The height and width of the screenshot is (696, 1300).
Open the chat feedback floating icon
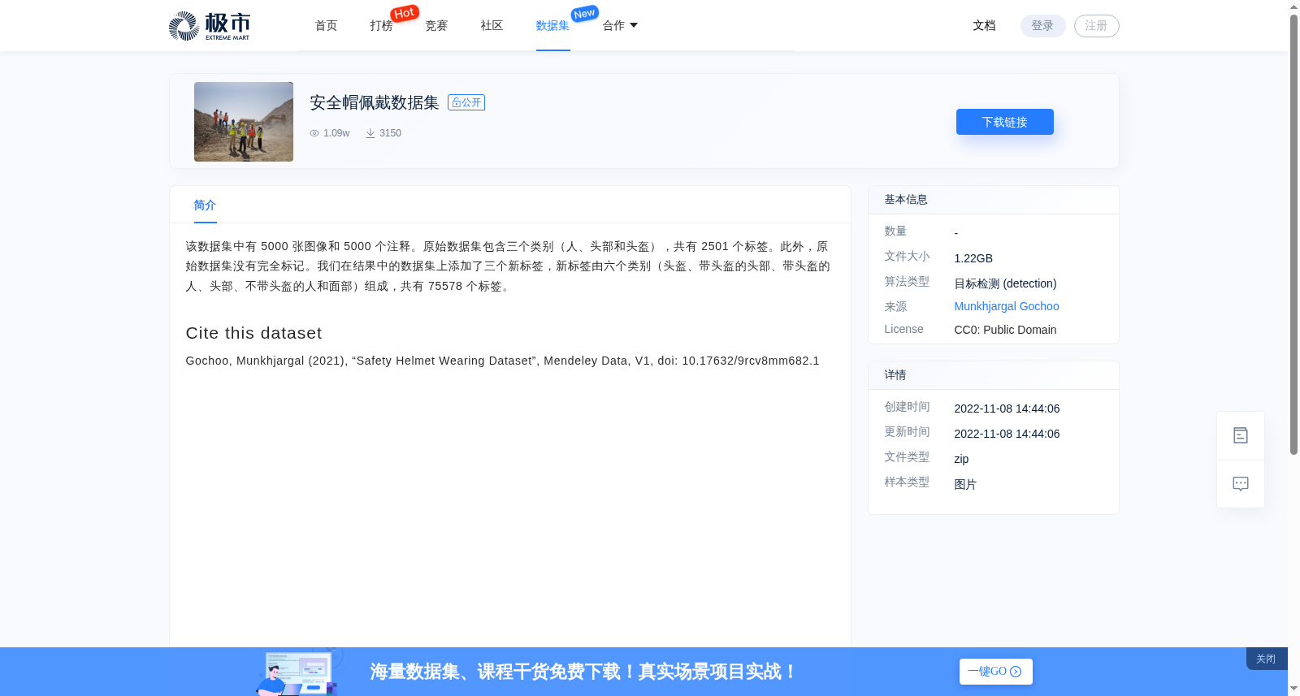pos(1241,484)
